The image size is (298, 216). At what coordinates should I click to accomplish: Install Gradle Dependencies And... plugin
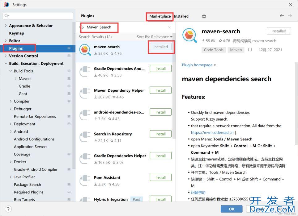161,69
